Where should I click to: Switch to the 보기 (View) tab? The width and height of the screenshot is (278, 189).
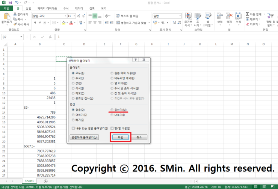tap(104, 8)
